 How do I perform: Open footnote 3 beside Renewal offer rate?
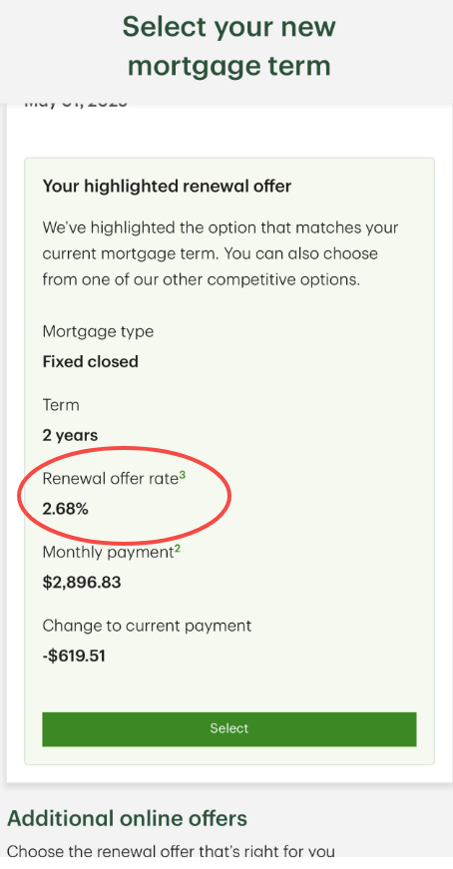pyautogui.click(x=182, y=474)
